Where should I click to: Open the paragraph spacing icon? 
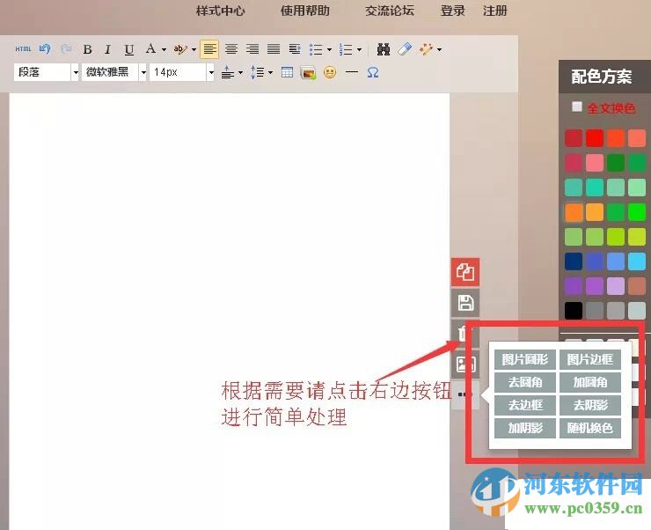[x=228, y=73]
